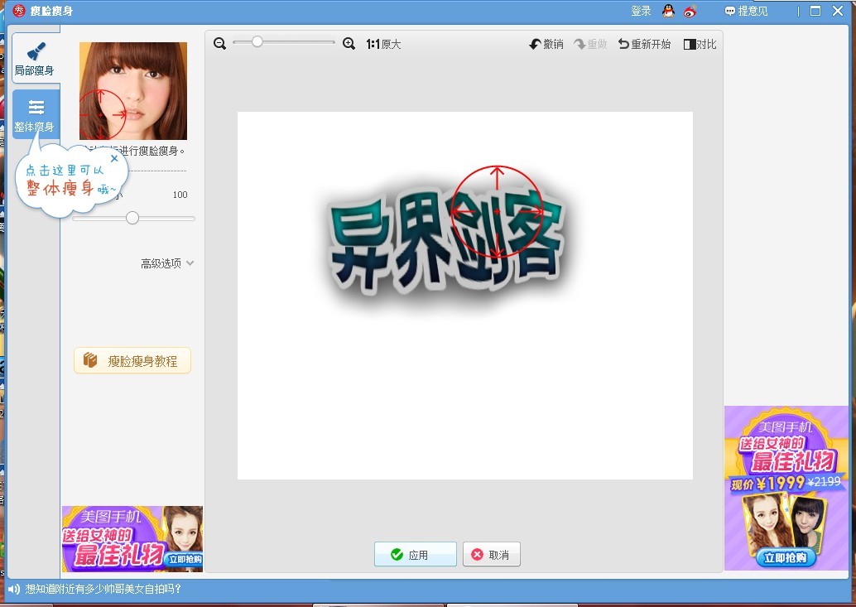Click 登录 login link
The width and height of the screenshot is (856, 607).
point(641,11)
